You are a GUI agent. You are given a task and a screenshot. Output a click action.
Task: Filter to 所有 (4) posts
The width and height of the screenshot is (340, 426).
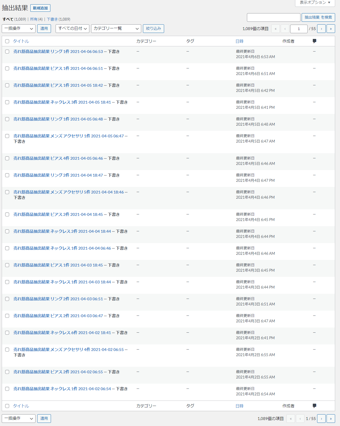coord(36,19)
